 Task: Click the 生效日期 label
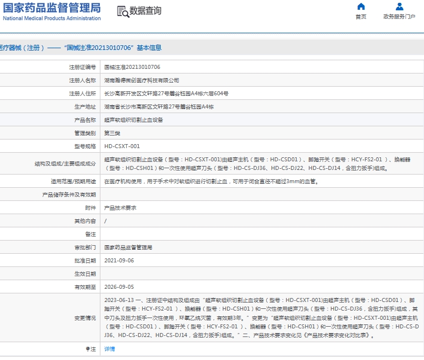click(x=85, y=274)
